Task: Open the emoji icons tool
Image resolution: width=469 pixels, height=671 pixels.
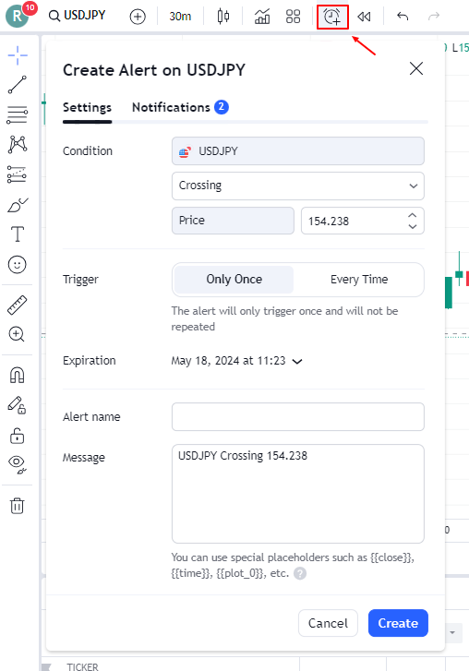Action: click(18, 265)
